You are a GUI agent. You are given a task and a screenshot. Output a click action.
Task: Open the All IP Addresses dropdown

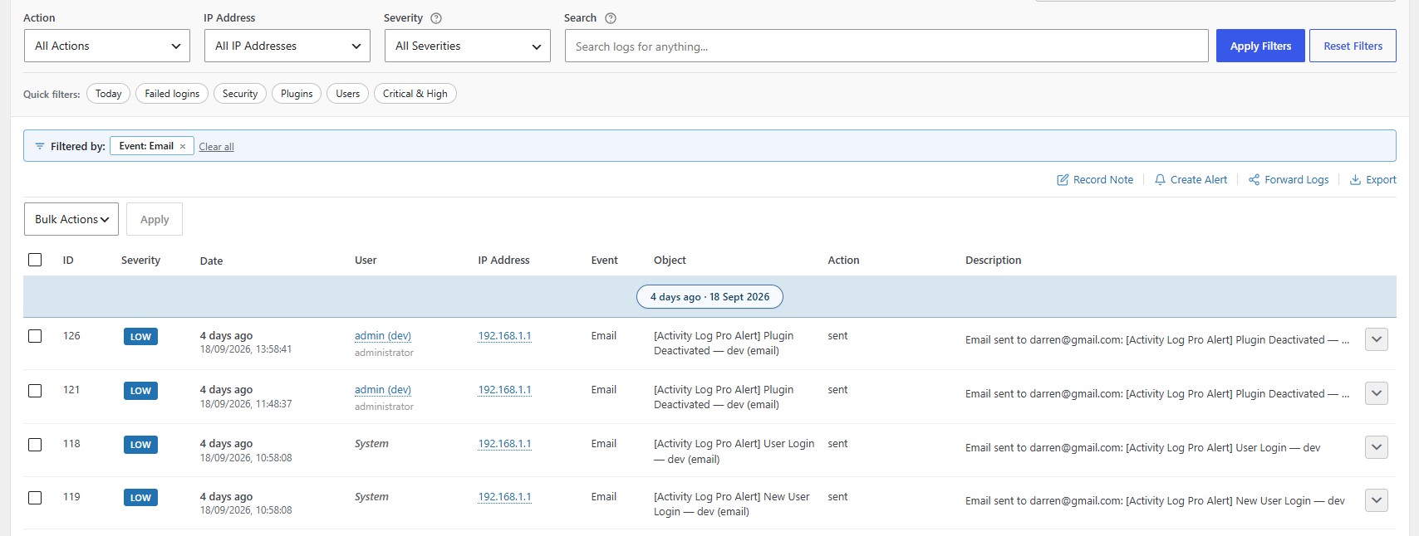point(287,46)
